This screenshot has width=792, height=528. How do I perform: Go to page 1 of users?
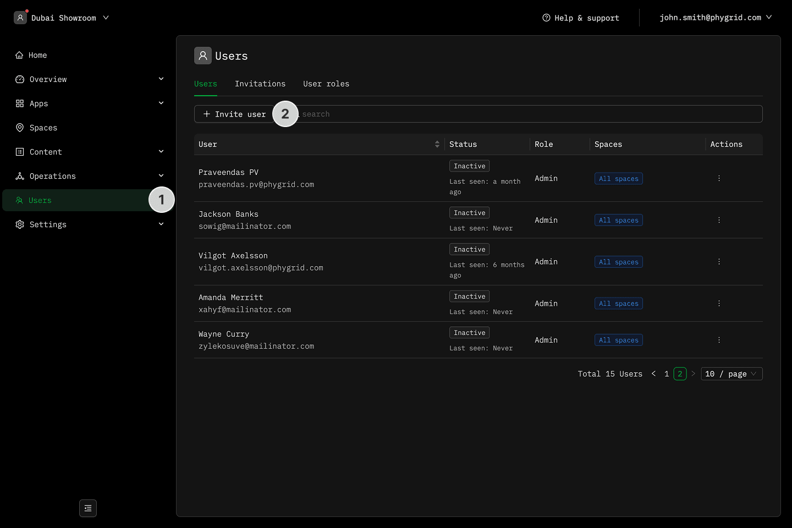[667, 374]
